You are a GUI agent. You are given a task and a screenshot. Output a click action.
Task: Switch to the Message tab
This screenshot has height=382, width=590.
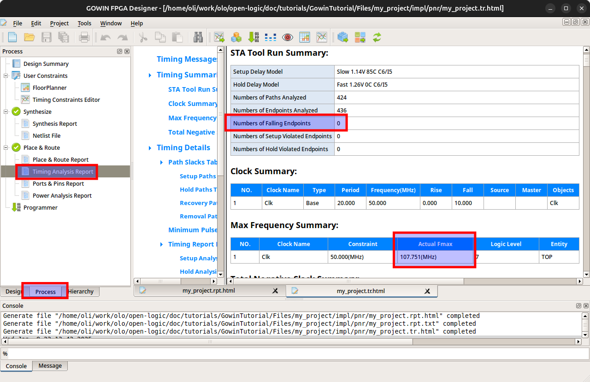(x=50, y=365)
